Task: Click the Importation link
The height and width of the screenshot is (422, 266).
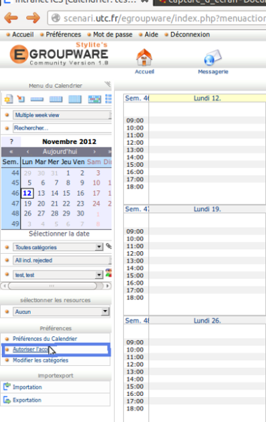Action: (27, 387)
